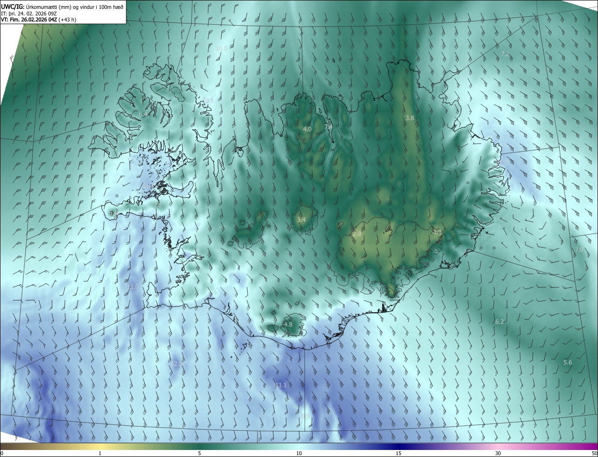Click the '1' tick on the color scale

[100, 453]
